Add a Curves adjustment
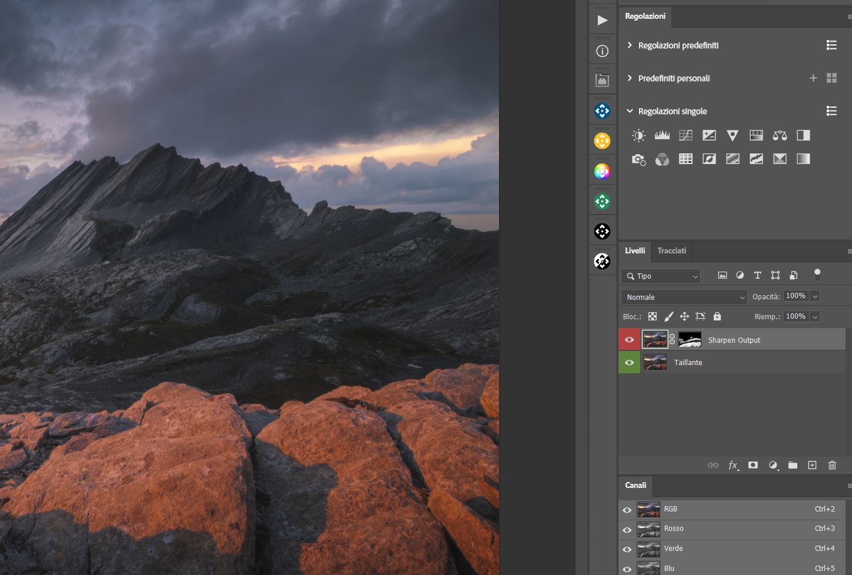The height and width of the screenshot is (575, 852). pyautogui.click(x=685, y=136)
